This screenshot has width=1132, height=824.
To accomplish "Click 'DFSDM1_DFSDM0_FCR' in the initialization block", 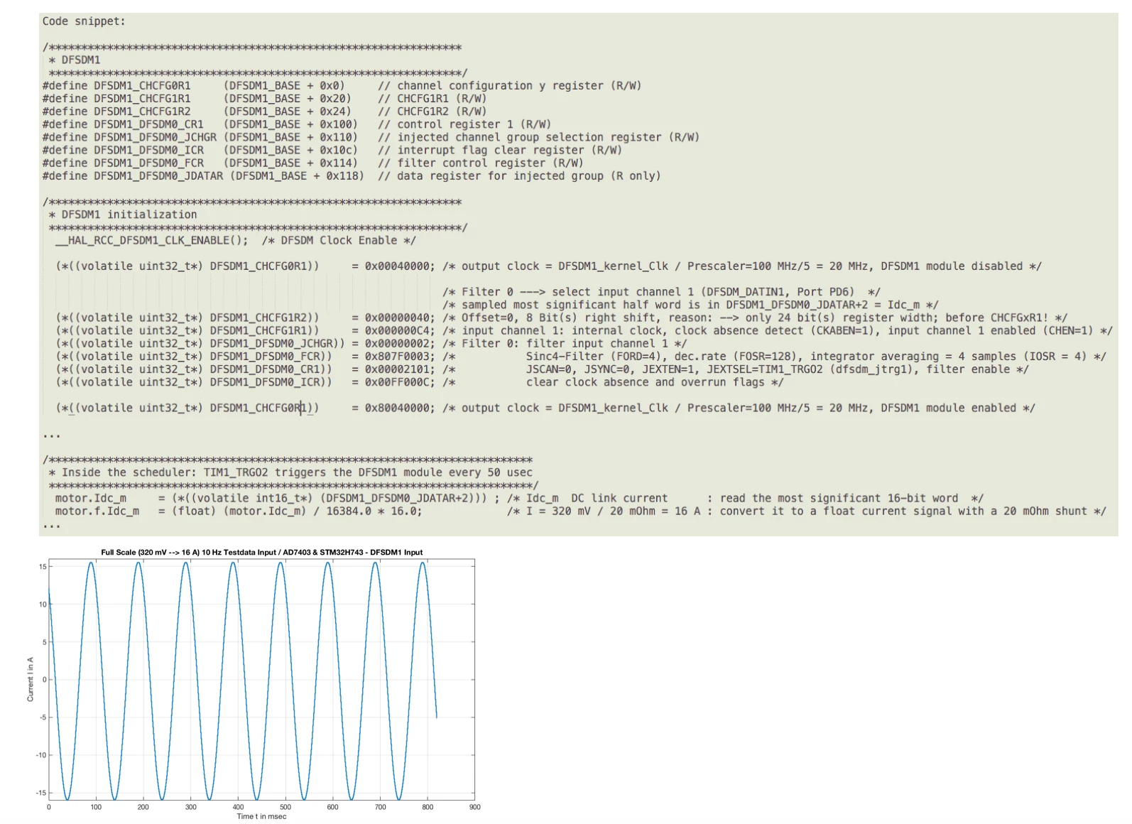I will [264, 357].
